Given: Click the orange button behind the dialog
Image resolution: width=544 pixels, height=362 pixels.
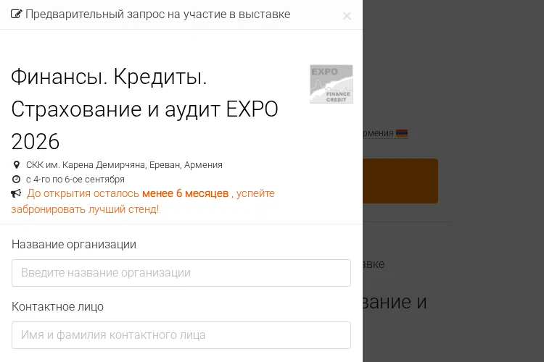Looking at the screenshot, I should tap(400, 181).
